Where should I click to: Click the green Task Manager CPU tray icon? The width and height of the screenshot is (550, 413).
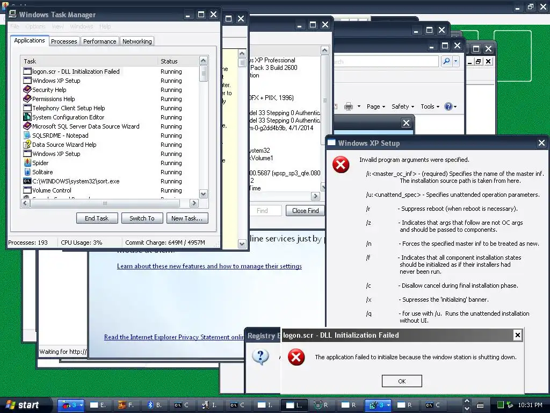click(x=501, y=405)
